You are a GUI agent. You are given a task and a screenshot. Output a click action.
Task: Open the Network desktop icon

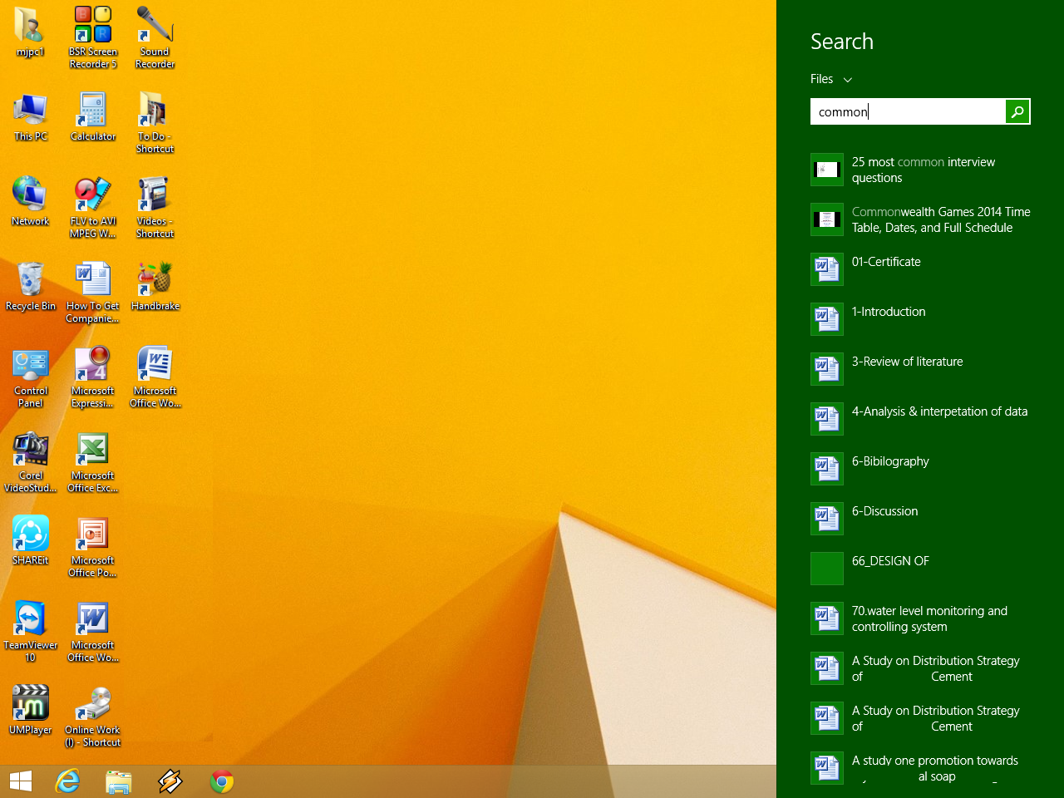click(30, 202)
